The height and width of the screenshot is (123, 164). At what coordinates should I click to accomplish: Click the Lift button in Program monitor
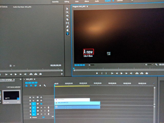click(137, 73)
